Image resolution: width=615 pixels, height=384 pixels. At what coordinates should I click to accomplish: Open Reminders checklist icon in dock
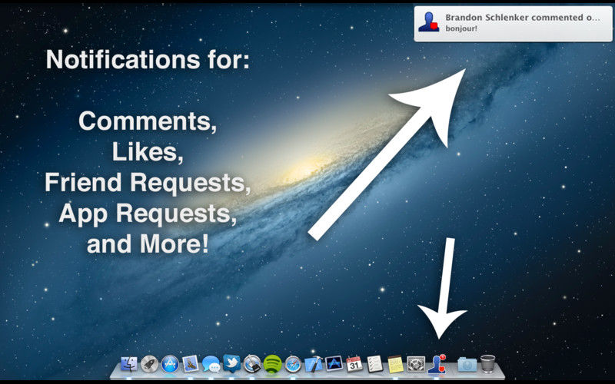[x=375, y=364]
